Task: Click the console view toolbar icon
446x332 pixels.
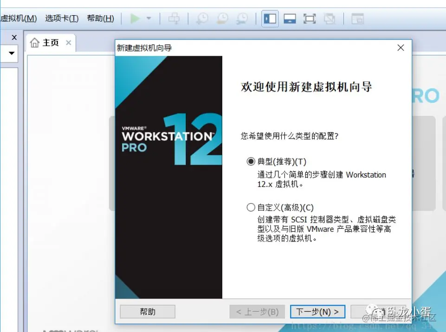Action: (x=357, y=19)
